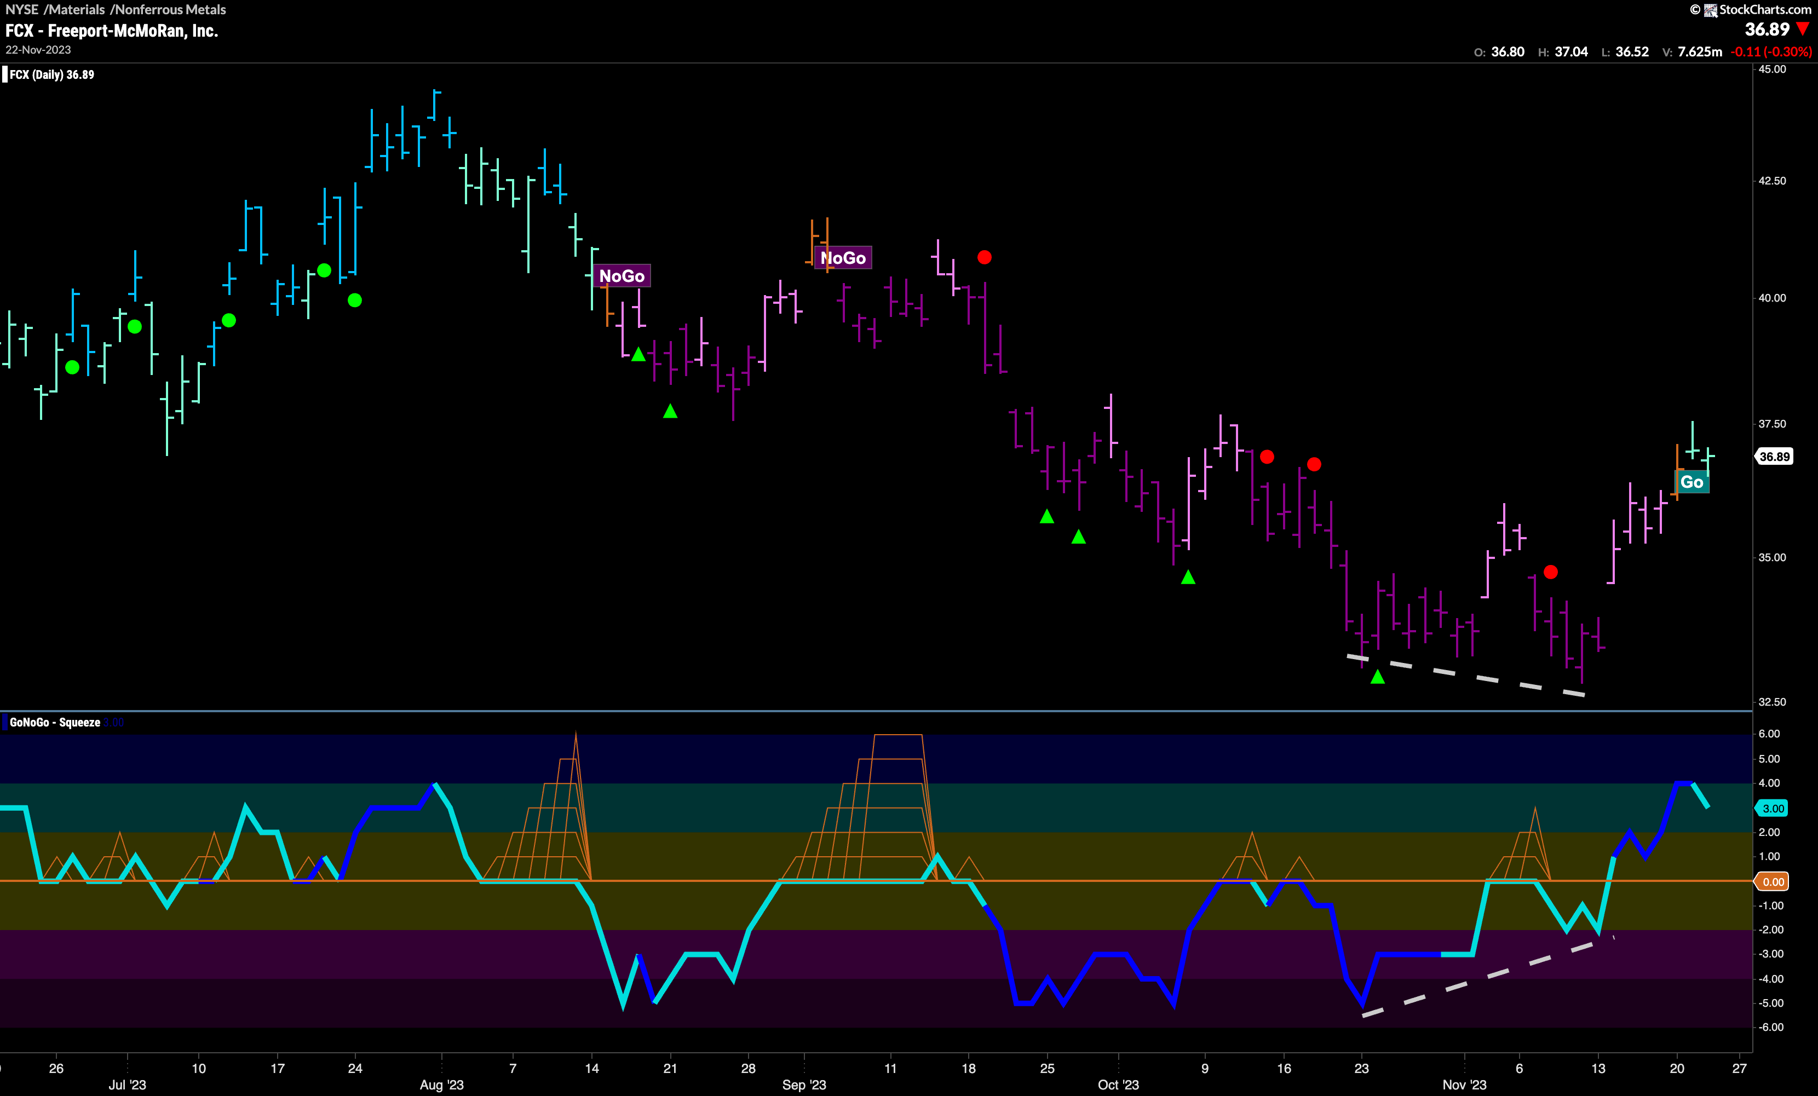Click the red dot near November 8 bar
Viewport: 1818px width, 1096px height.
point(1550,572)
